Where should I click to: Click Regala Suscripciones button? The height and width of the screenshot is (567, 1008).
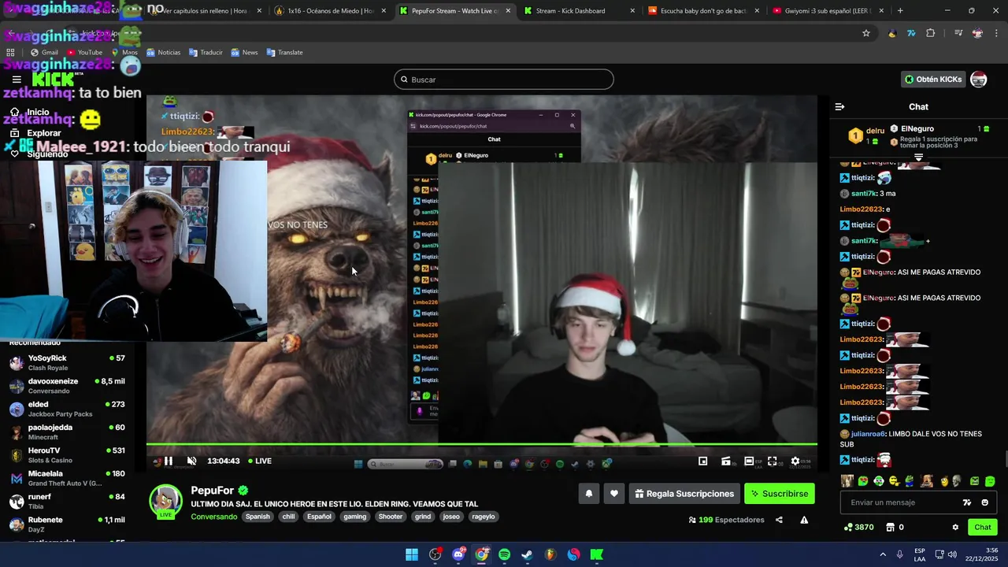coord(684,494)
